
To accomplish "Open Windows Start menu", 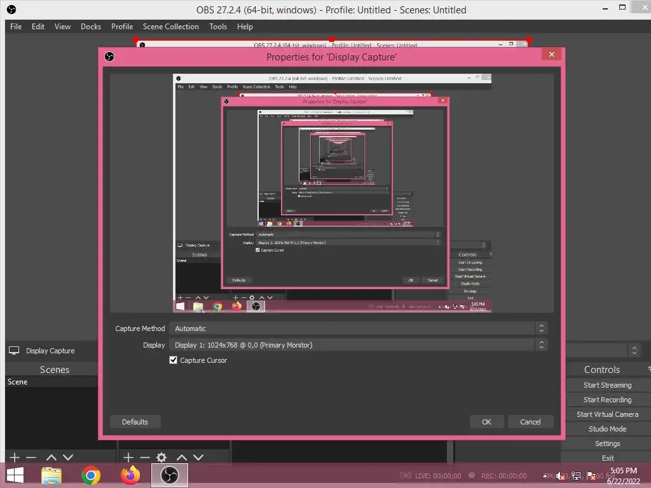I will [x=15, y=475].
